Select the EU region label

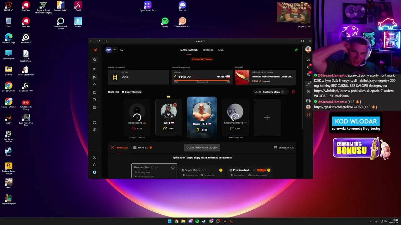tap(122, 50)
